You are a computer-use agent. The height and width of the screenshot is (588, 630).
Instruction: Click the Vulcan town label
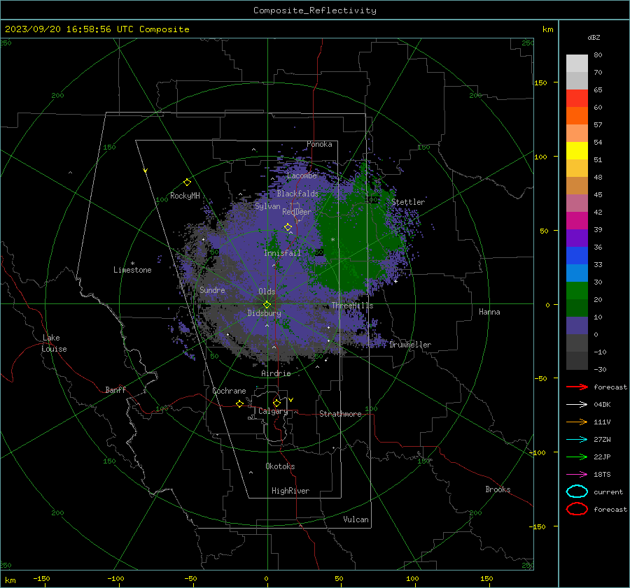tap(356, 519)
